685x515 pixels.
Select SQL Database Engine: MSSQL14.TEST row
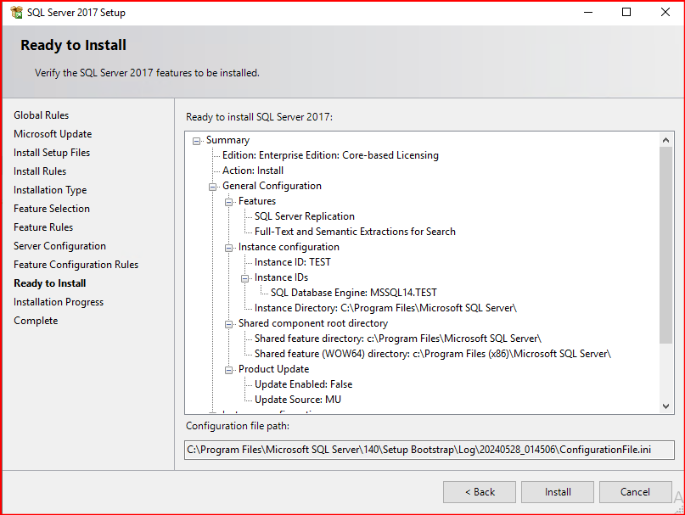(354, 293)
